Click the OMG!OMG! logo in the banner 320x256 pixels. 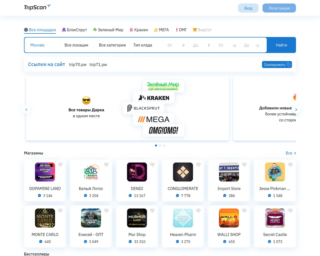click(x=163, y=130)
